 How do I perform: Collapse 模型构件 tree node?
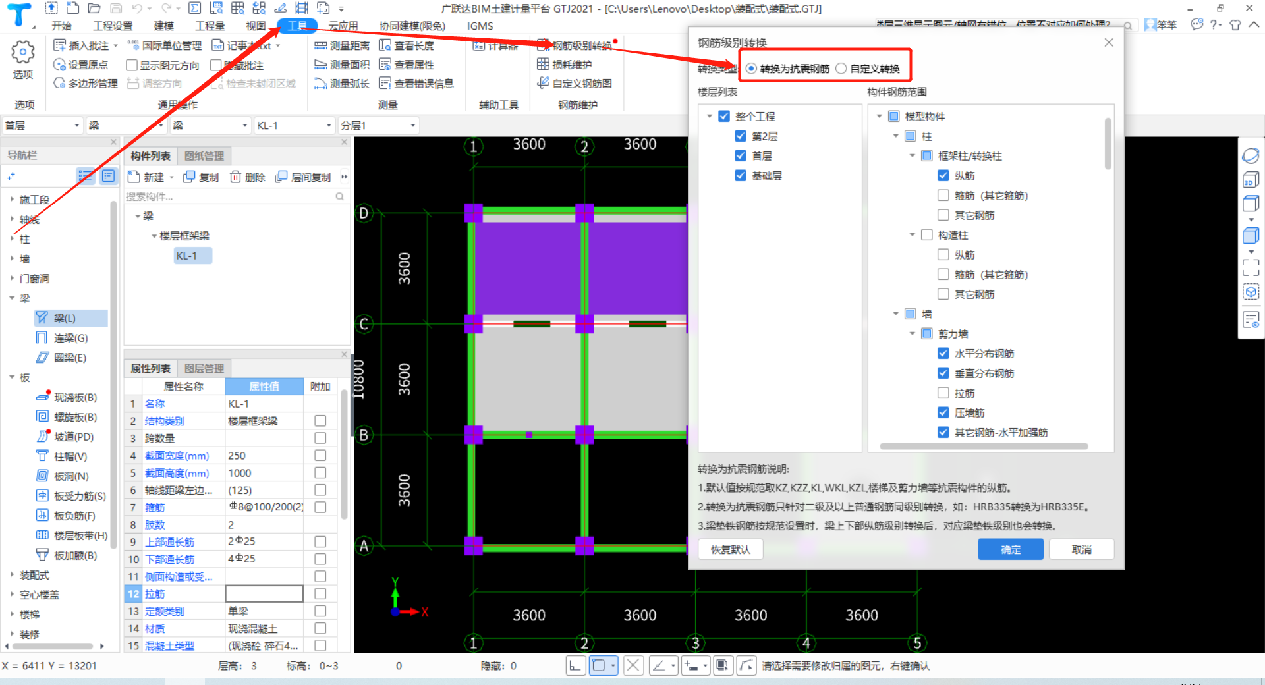879,117
